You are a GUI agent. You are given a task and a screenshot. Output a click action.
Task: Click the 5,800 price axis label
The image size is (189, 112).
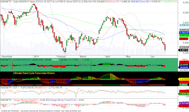coord(186,23)
